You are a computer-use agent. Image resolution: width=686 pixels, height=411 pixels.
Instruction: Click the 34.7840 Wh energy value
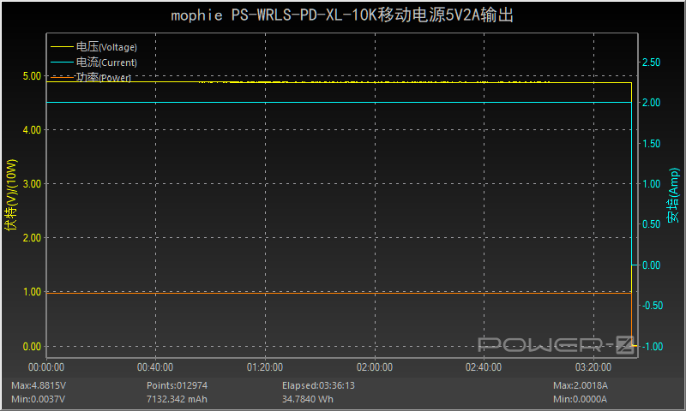tap(308, 399)
